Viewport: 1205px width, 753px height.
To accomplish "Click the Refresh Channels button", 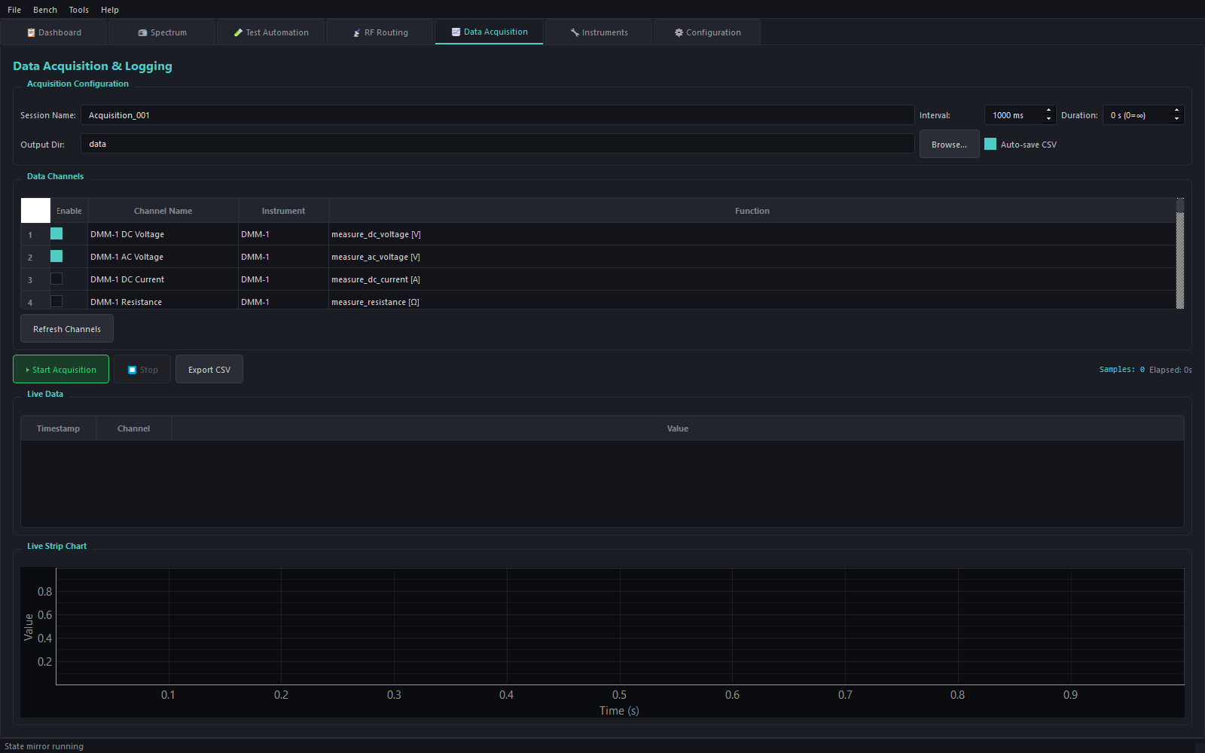I will tap(67, 329).
